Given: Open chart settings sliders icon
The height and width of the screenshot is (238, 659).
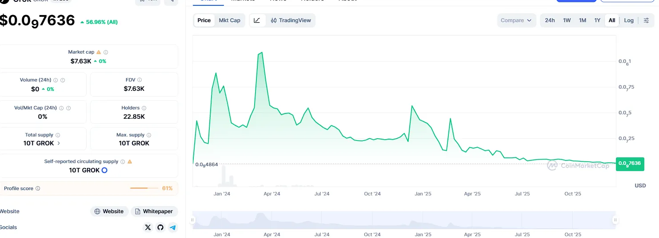Looking at the screenshot, I should tap(647, 20).
